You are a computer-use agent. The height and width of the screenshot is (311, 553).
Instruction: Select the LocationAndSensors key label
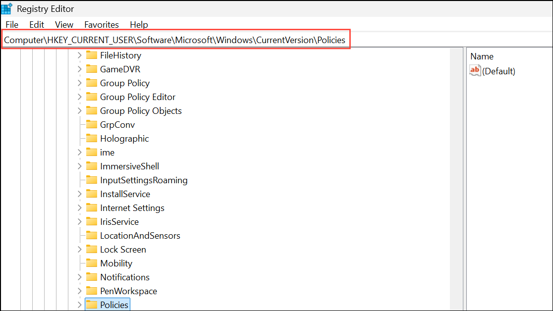140,236
